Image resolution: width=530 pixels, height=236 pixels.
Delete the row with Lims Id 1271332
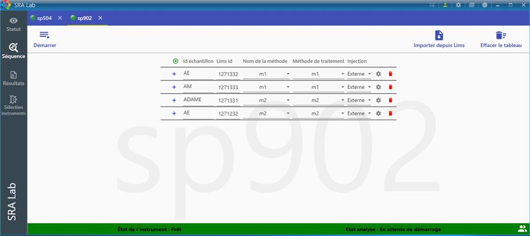click(x=391, y=74)
